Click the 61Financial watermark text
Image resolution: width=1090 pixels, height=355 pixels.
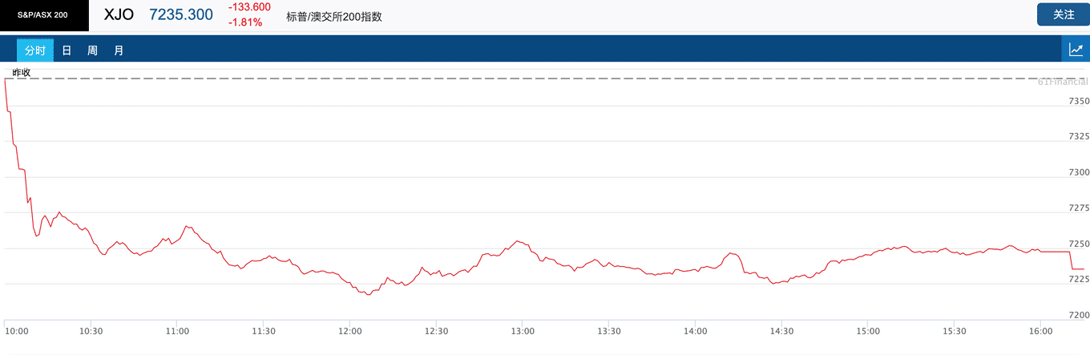coord(1062,82)
